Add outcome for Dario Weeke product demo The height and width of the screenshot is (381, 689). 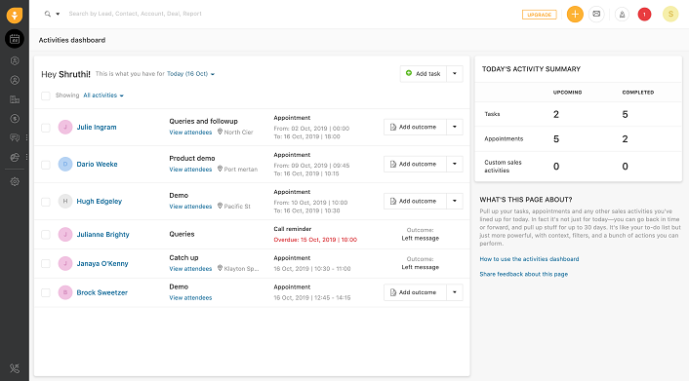pyautogui.click(x=415, y=164)
